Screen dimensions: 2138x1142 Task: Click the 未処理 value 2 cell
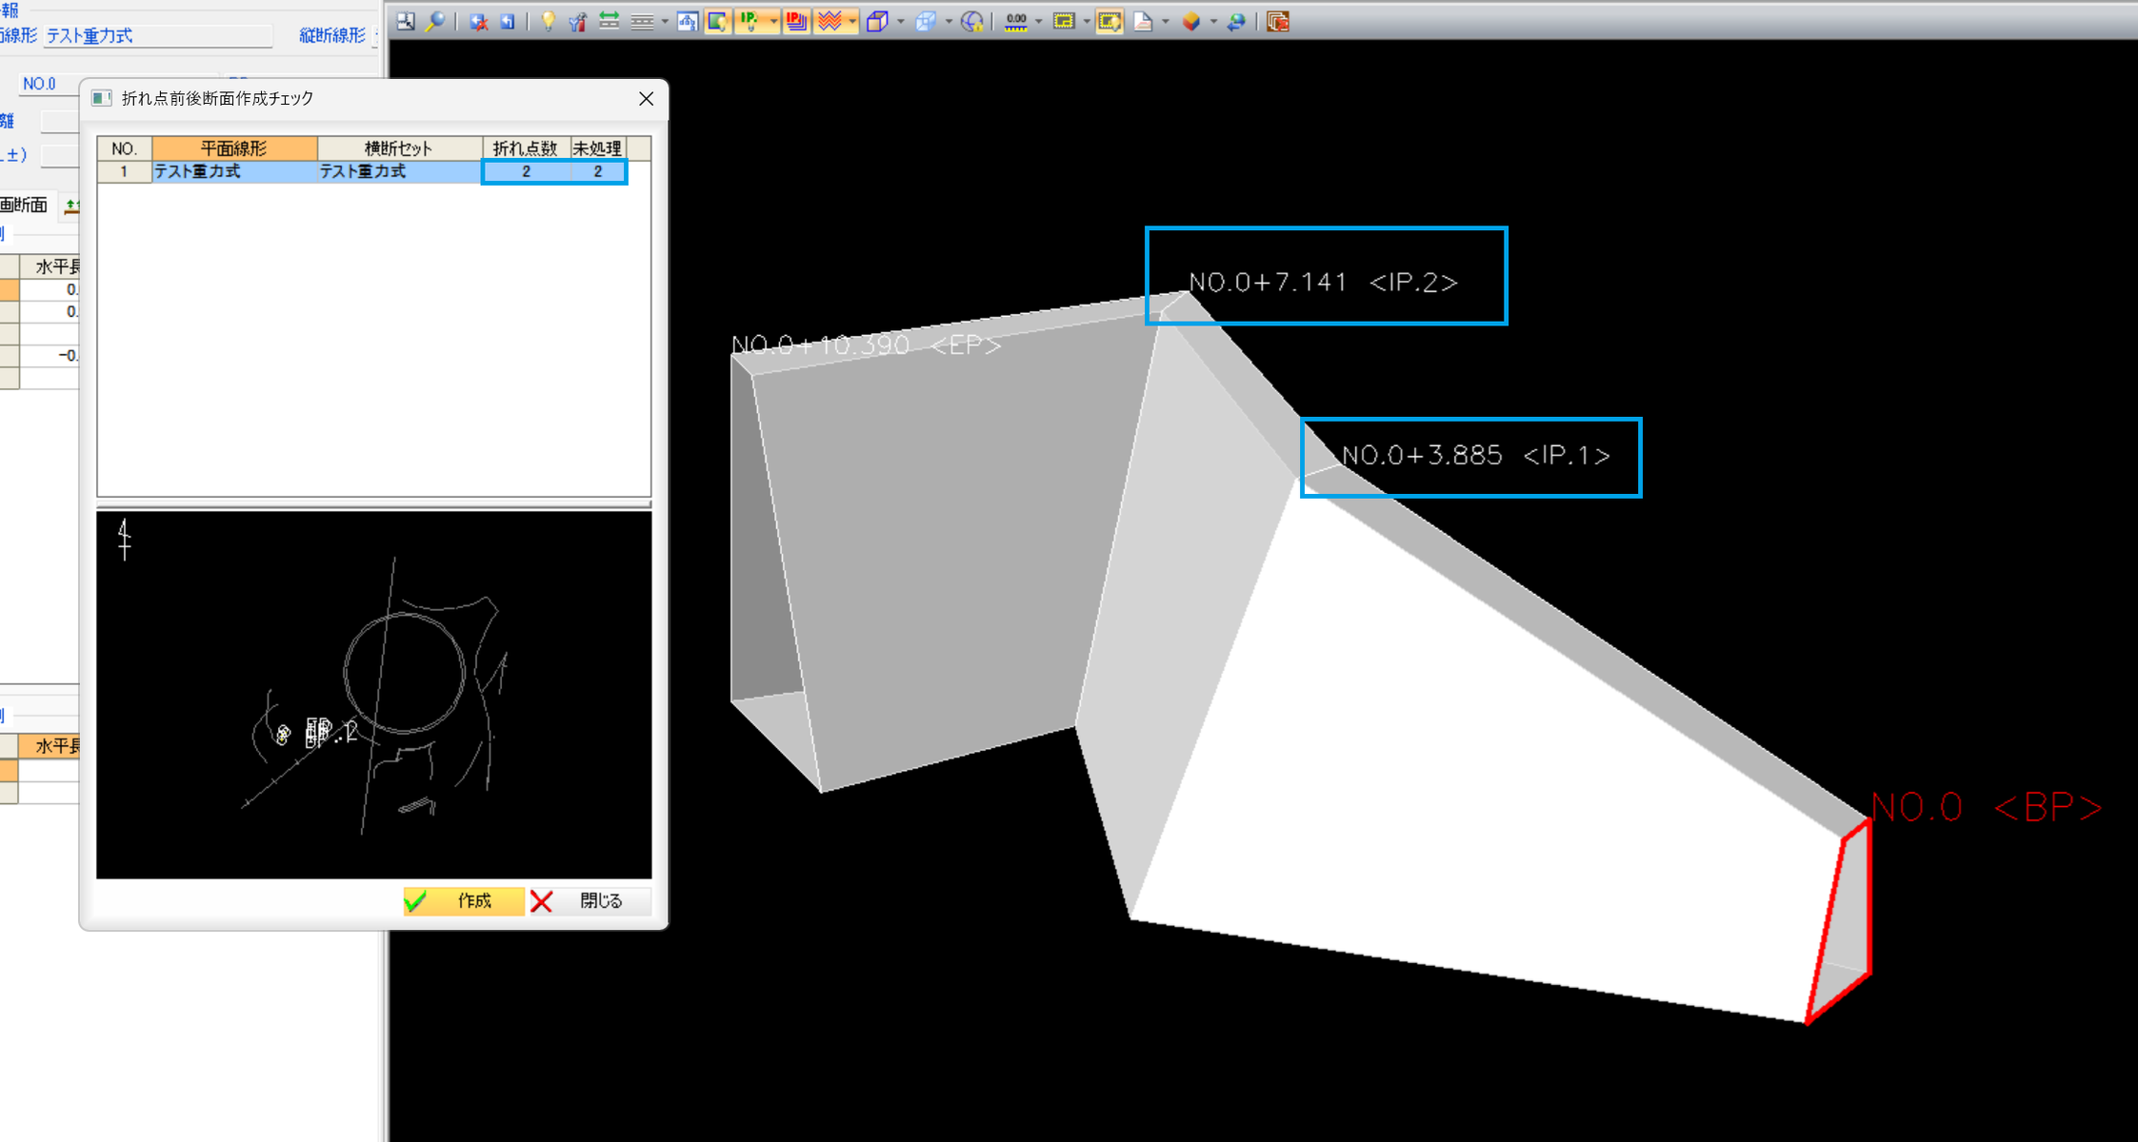coord(598,172)
